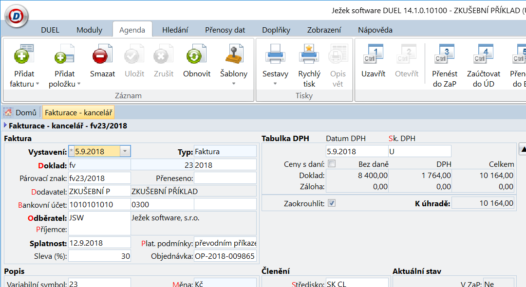Click the Středisko field SK CL
This screenshot has width=526, height=287.
click(357, 283)
